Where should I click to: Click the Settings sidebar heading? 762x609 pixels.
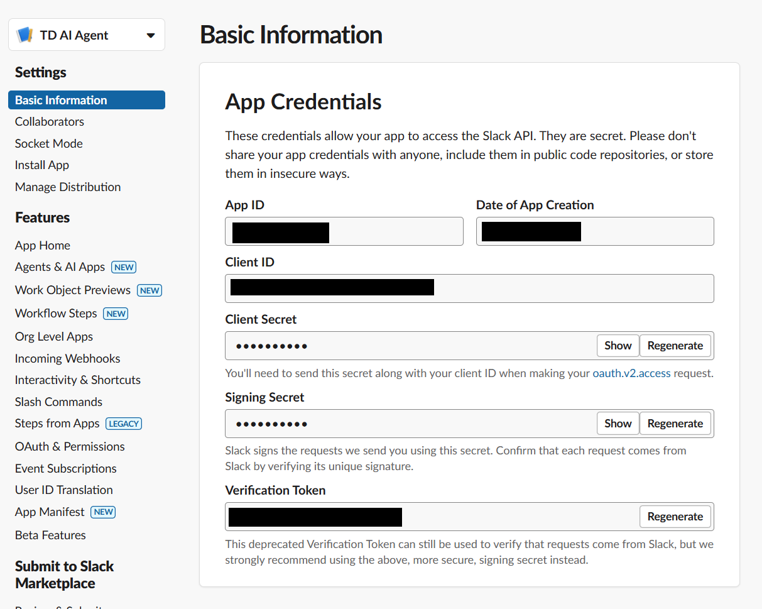click(x=41, y=72)
